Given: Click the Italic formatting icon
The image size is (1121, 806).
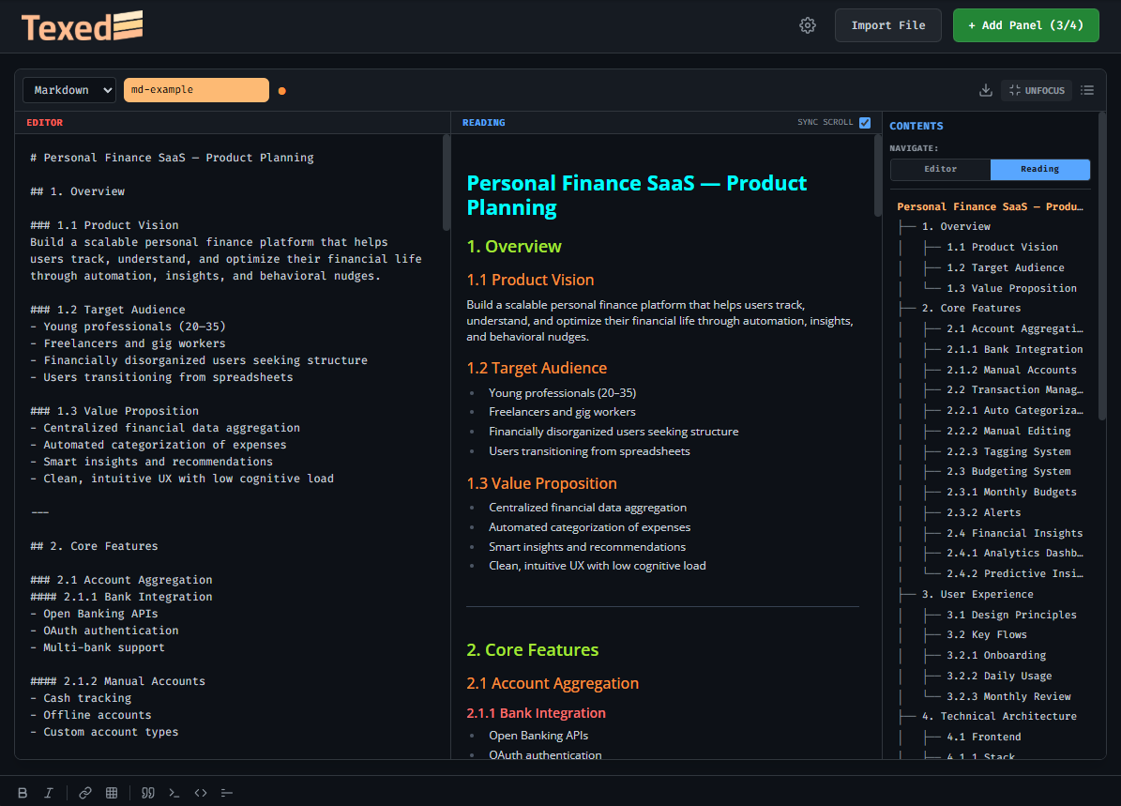Looking at the screenshot, I should (49, 793).
